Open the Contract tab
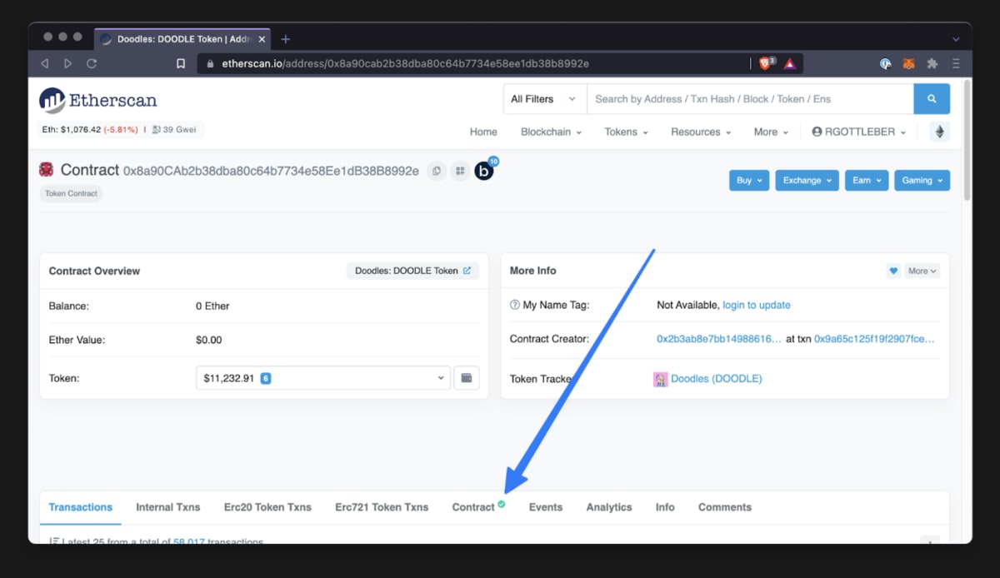The width and height of the screenshot is (1000, 578). click(478, 507)
